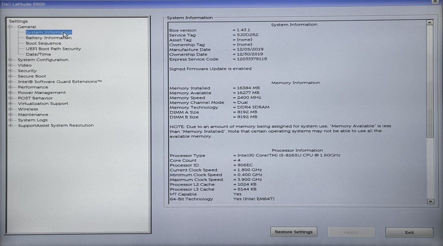This screenshot has height=246, width=443.
Task: Select System Information in the tree
Action: click(49, 32)
